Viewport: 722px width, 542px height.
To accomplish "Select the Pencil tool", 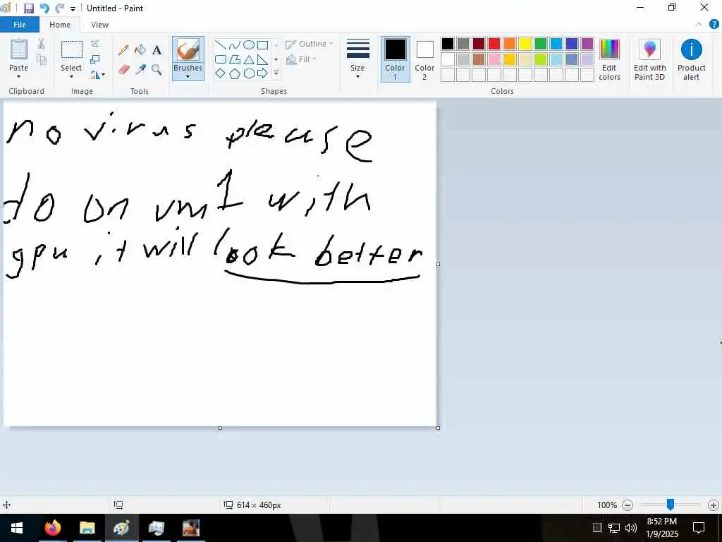I will tap(123, 50).
